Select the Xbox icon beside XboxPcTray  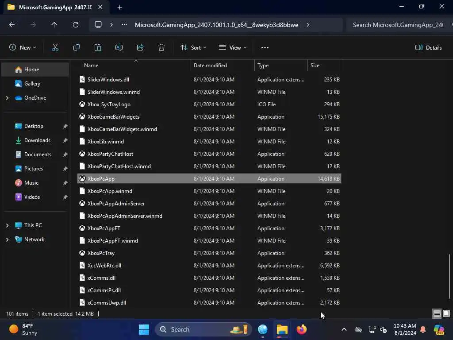pos(82,253)
